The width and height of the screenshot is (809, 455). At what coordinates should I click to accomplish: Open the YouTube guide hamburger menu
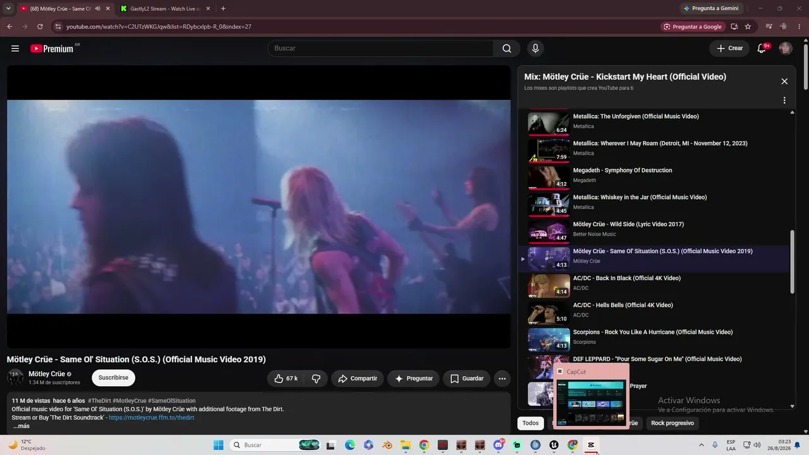[x=15, y=49]
